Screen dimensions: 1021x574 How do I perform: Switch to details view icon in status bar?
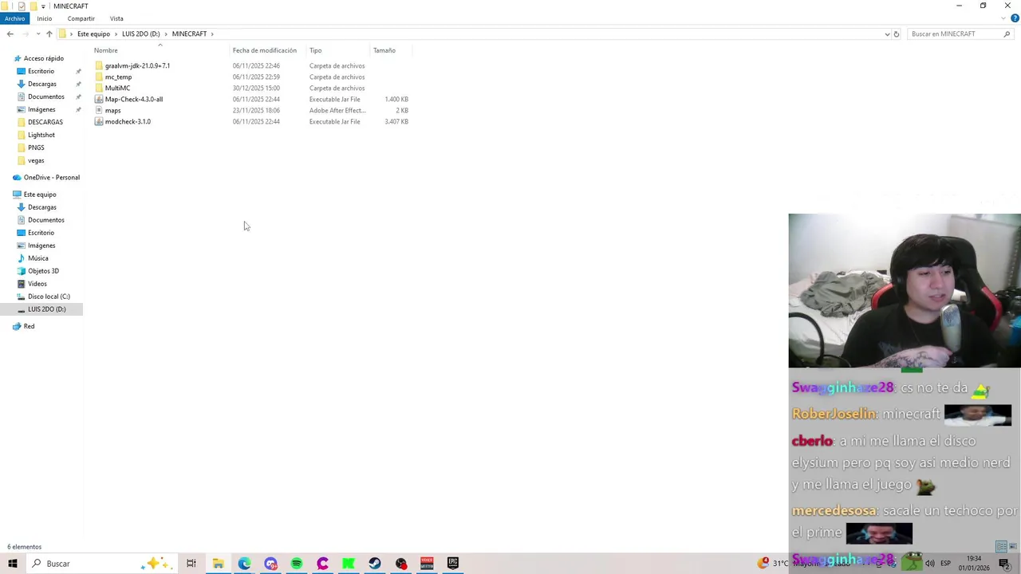pyautogui.click(x=1002, y=547)
